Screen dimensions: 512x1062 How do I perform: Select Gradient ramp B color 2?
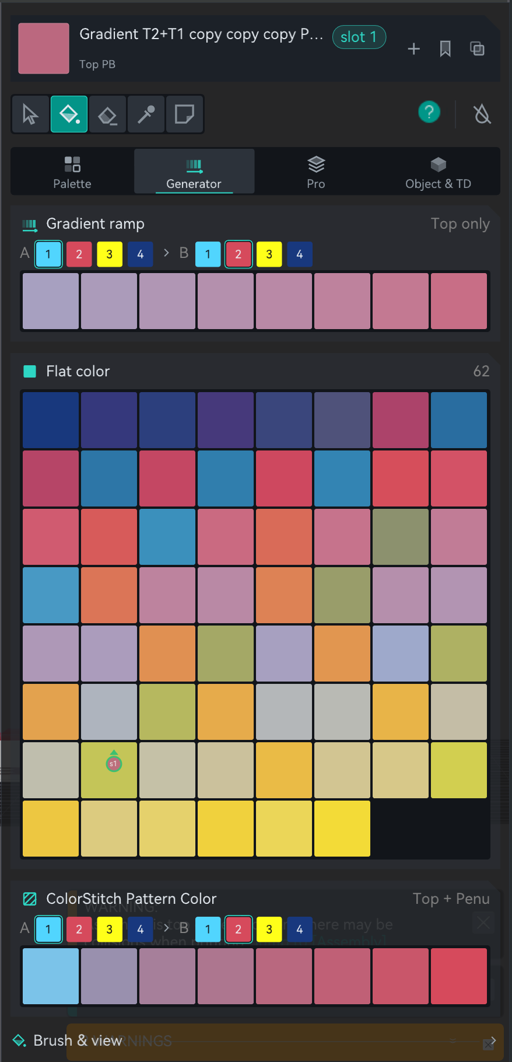pos(239,254)
